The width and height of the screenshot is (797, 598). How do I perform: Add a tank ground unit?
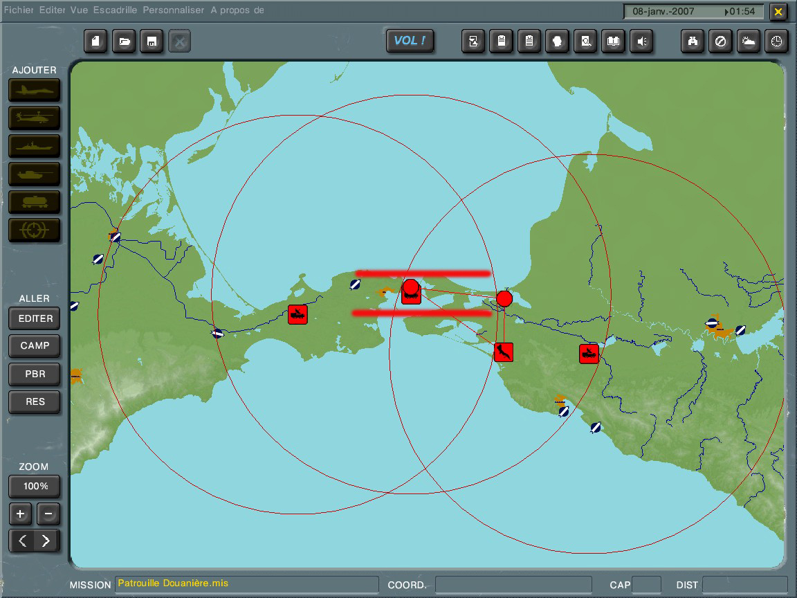[35, 174]
